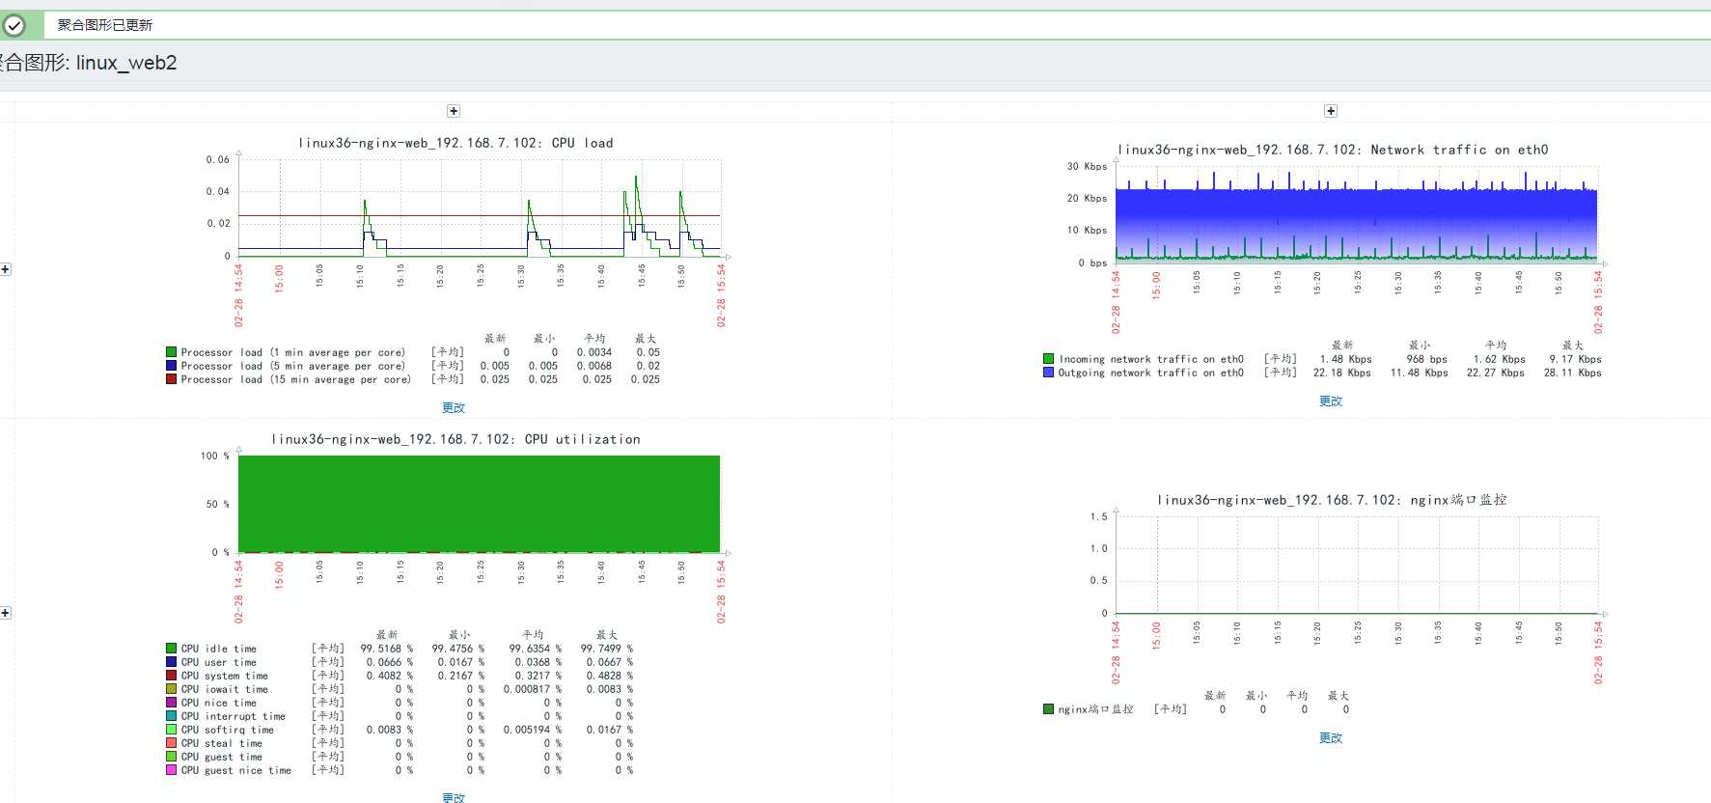The width and height of the screenshot is (1711, 803).
Task: Click red swatch for Processor load 15 min
Action: point(171,379)
